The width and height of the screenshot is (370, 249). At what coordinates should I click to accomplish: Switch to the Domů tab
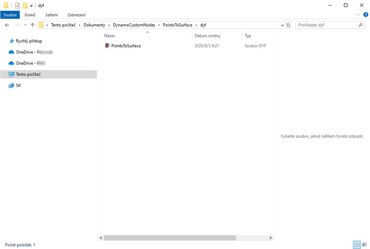[30, 15]
